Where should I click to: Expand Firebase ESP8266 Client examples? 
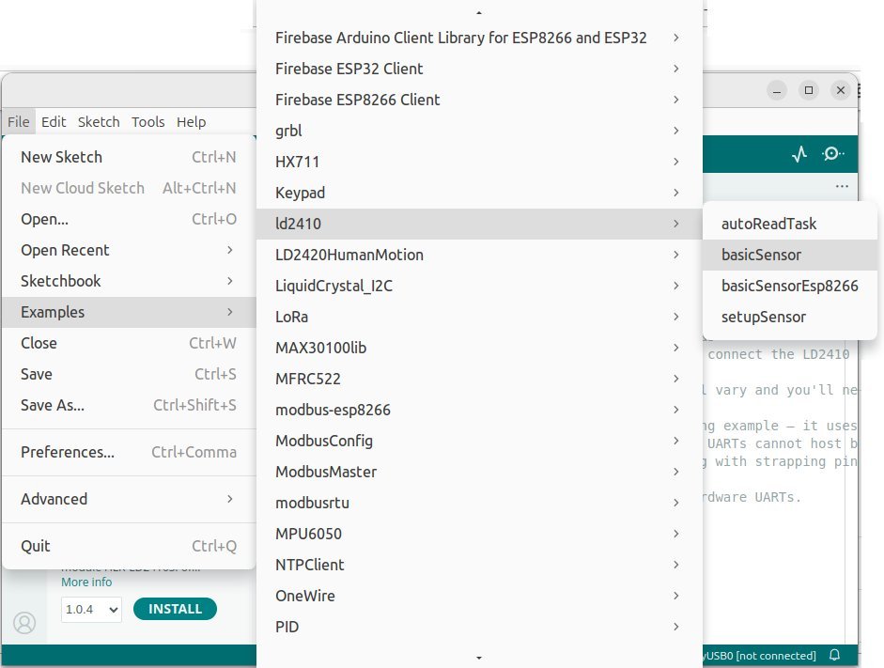(x=479, y=100)
